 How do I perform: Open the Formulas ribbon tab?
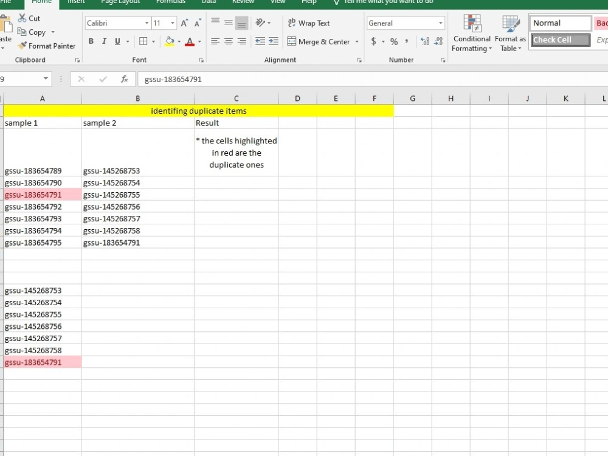(x=171, y=2)
